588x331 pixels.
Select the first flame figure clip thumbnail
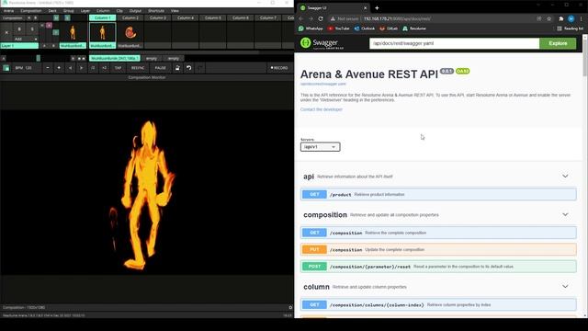(73, 33)
